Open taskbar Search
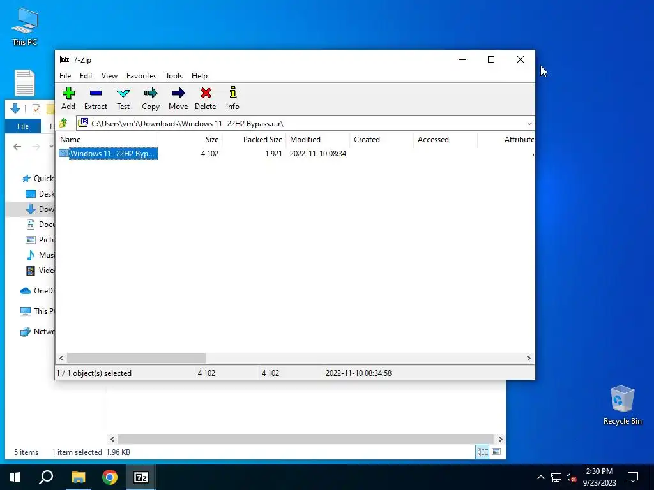654x490 pixels. pyautogui.click(x=46, y=477)
